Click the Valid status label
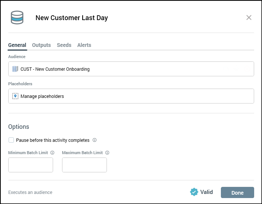This screenshot has height=204, width=262. pyautogui.click(x=206, y=192)
